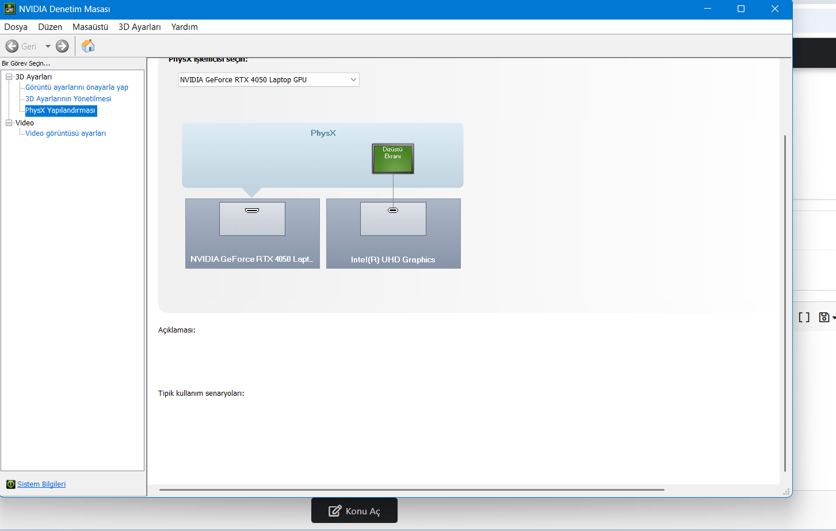The width and height of the screenshot is (836, 531).
Task: Click the Video tree label
Action: point(25,123)
